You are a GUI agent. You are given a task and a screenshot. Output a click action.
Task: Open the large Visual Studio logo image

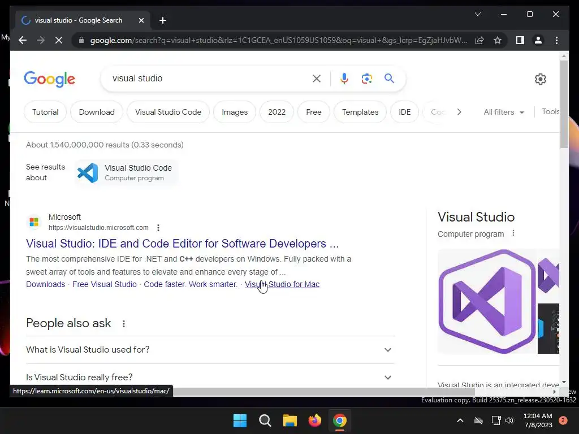click(487, 301)
